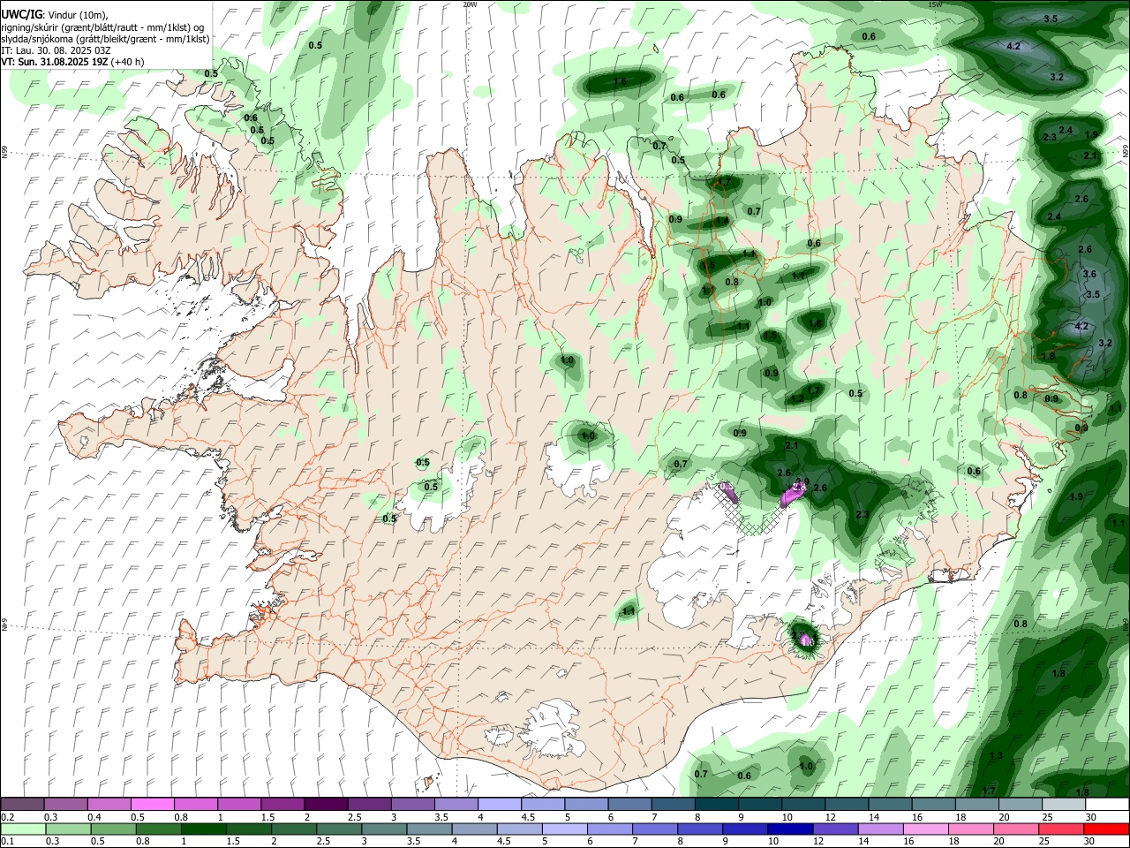
Task: Click the pale gray 25–30 snow legend swatch
Action: tap(1062, 805)
